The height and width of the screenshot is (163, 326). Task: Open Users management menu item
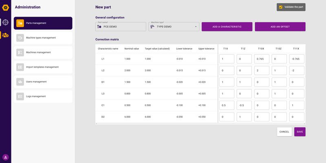click(43, 82)
